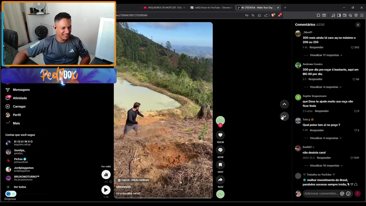The image size is (366, 206).
Task: Share the video with the arrow icon
Action: pos(220,180)
